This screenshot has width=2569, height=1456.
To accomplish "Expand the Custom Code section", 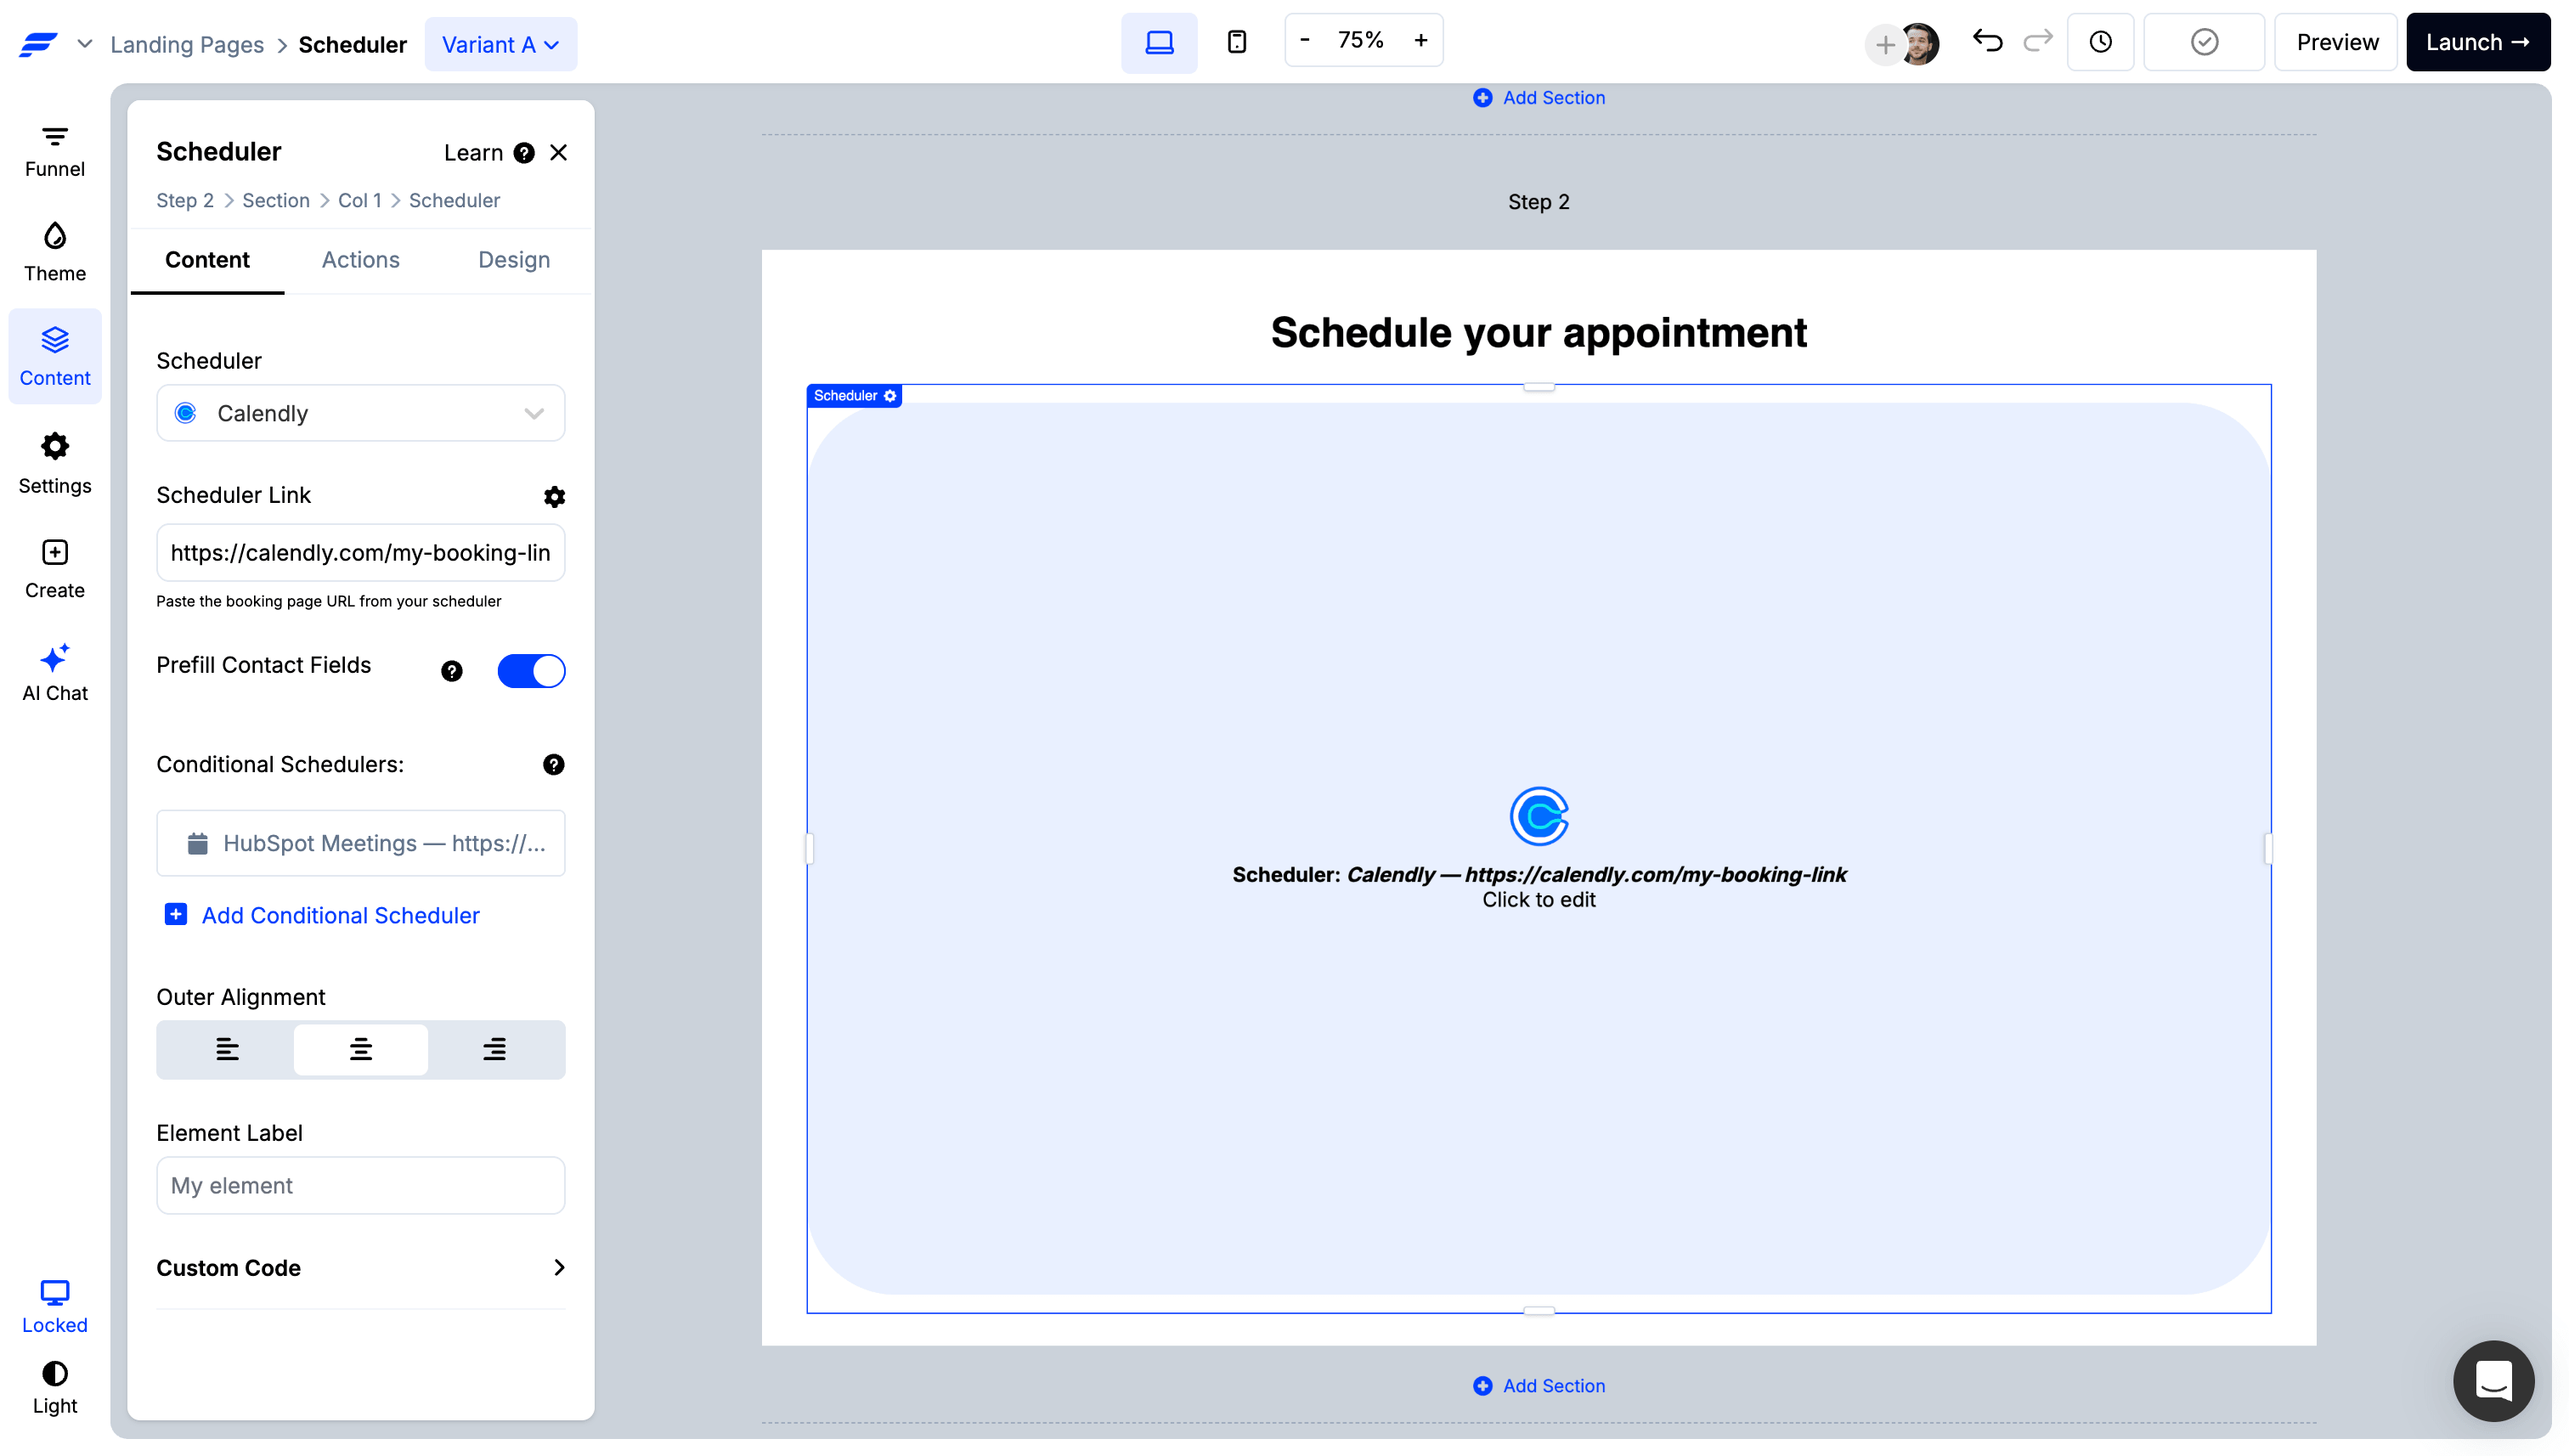I will pos(360,1268).
